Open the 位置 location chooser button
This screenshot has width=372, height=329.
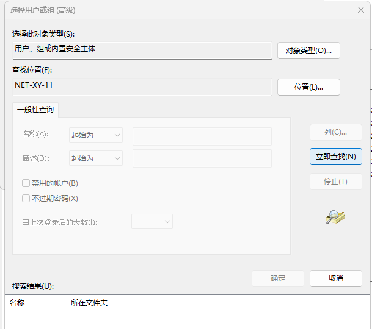coord(308,87)
